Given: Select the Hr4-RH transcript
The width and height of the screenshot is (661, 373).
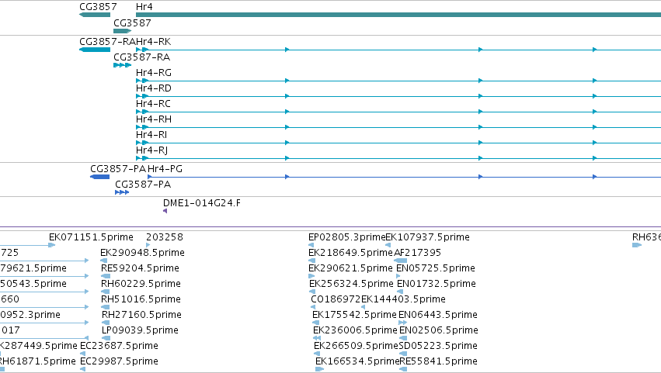Looking at the screenshot, I should coord(398,127).
